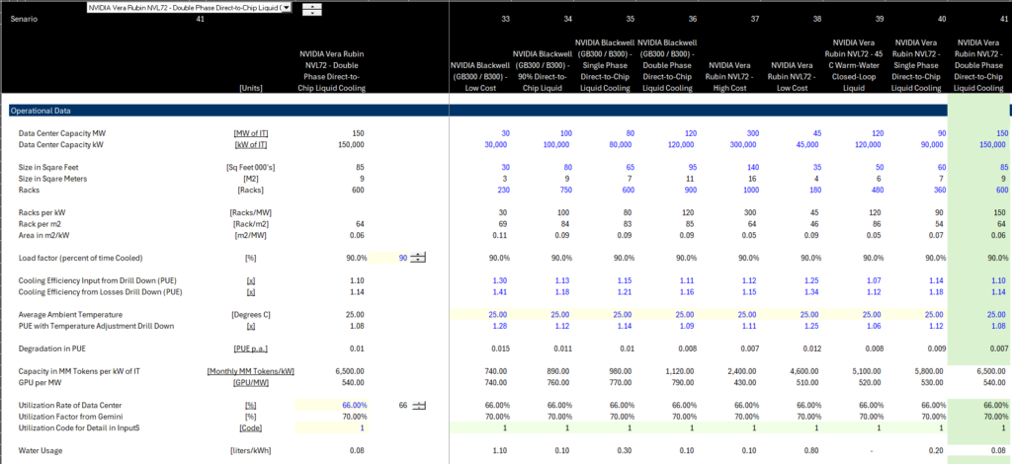Image resolution: width=1012 pixels, height=464 pixels.
Task: Select the Blackwell Low Cost scenario 33 header
Action: click(480, 77)
